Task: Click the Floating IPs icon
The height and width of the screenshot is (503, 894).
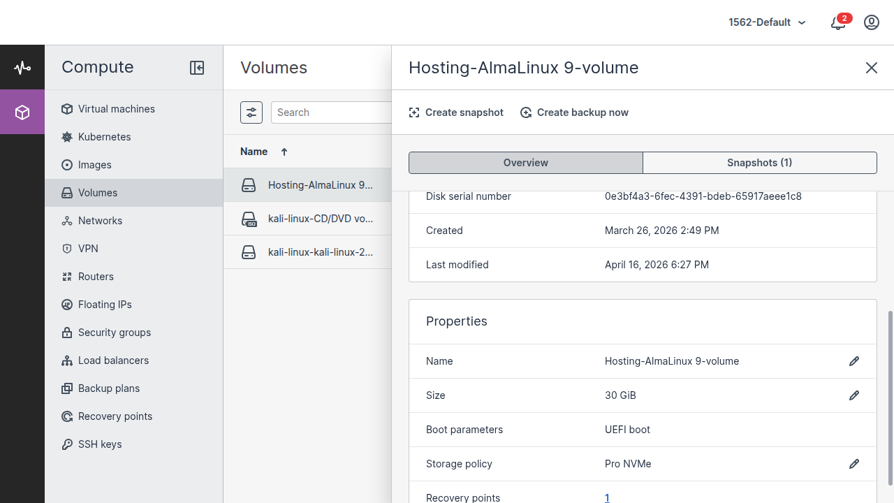Action: pos(67,305)
